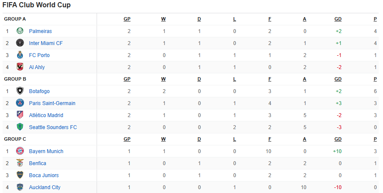Click the Benfica eagle crest icon
383x193 pixels.
[20, 163]
